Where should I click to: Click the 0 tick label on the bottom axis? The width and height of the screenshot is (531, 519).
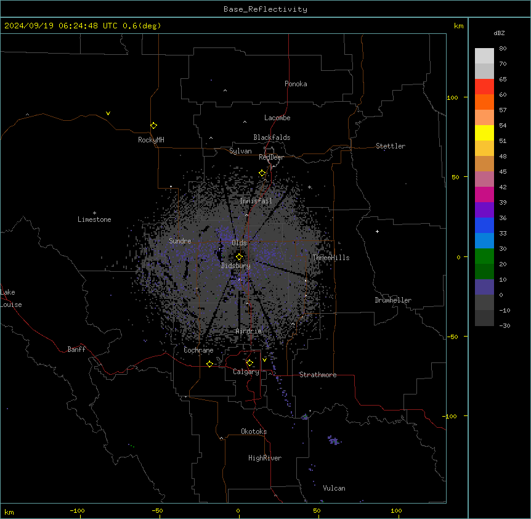click(x=238, y=510)
